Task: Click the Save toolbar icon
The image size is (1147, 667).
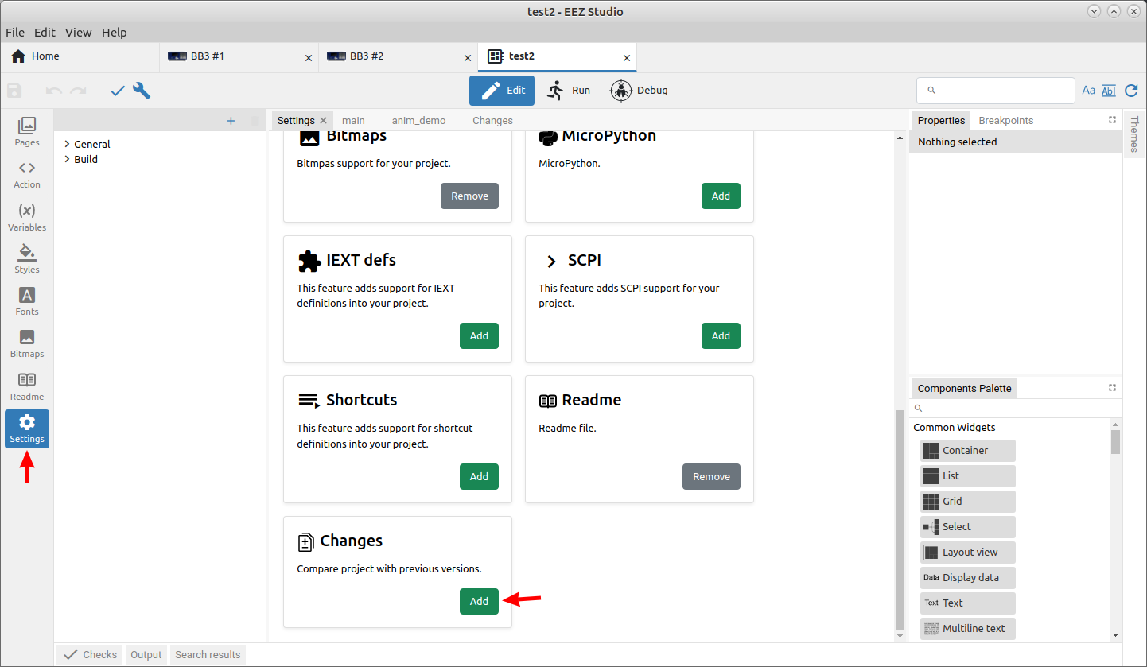Action: [x=14, y=91]
